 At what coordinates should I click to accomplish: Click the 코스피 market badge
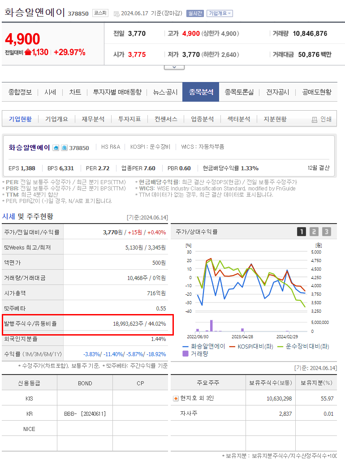pos(100,13)
